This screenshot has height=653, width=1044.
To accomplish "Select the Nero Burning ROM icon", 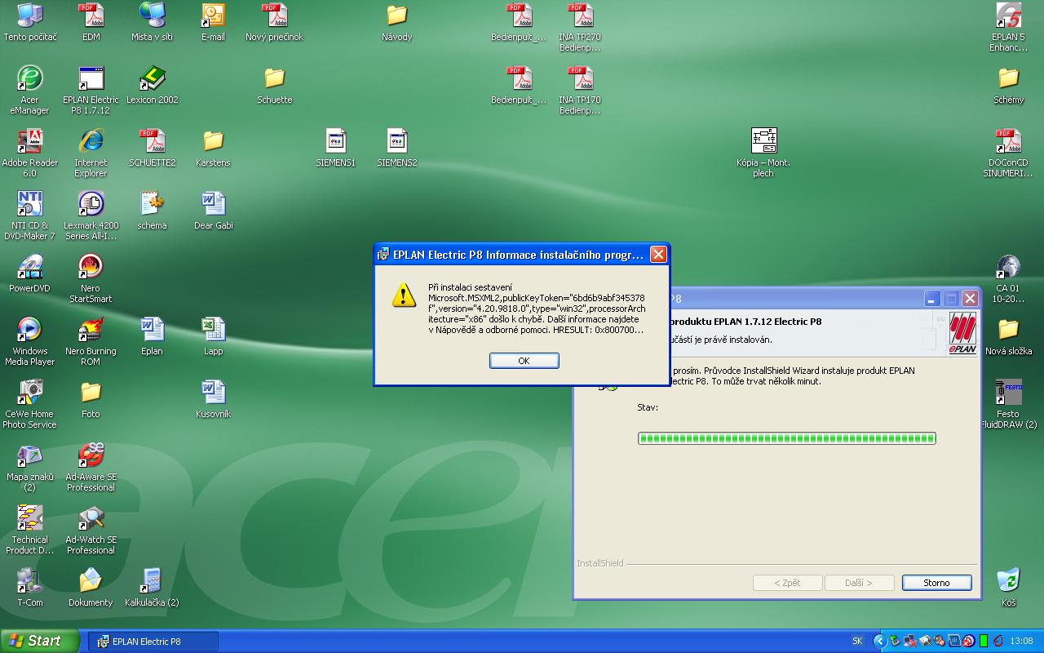I will [91, 342].
